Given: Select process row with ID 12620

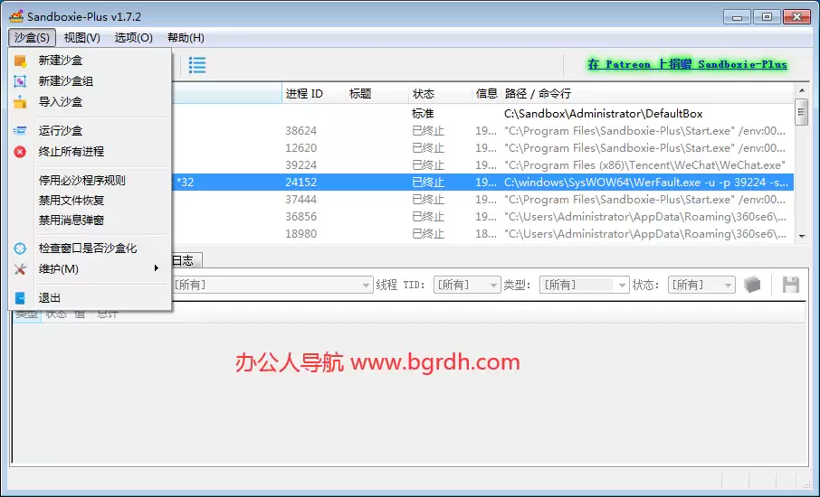Looking at the screenshot, I should coord(482,148).
